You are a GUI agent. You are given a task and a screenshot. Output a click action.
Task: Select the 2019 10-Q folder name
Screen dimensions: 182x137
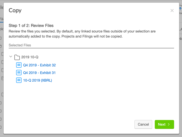pos(30,57)
